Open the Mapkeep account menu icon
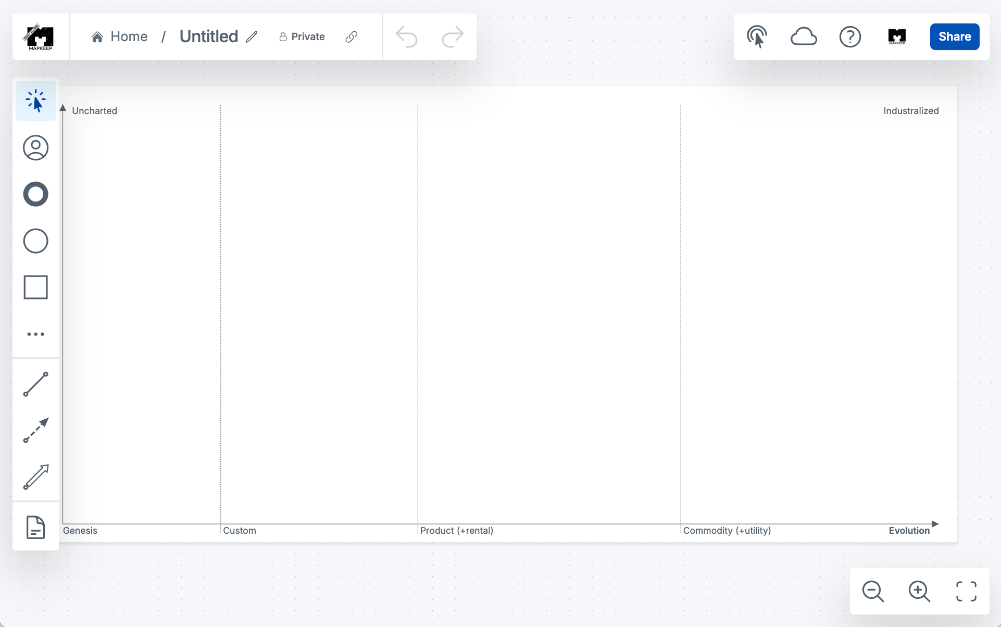 click(897, 36)
